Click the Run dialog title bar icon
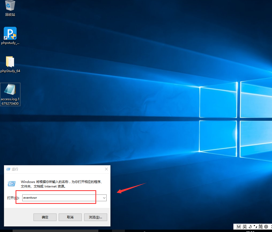The height and width of the screenshot is (232, 272). 8,169
